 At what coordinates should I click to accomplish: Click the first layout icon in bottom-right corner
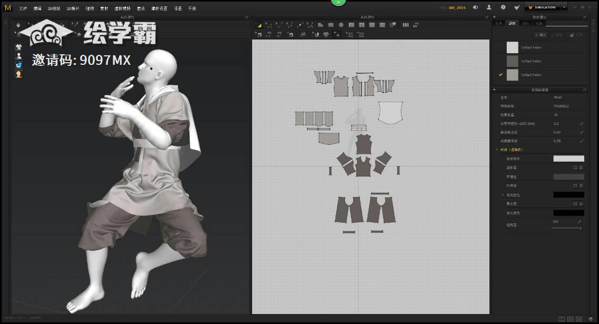pyautogui.click(x=561, y=319)
